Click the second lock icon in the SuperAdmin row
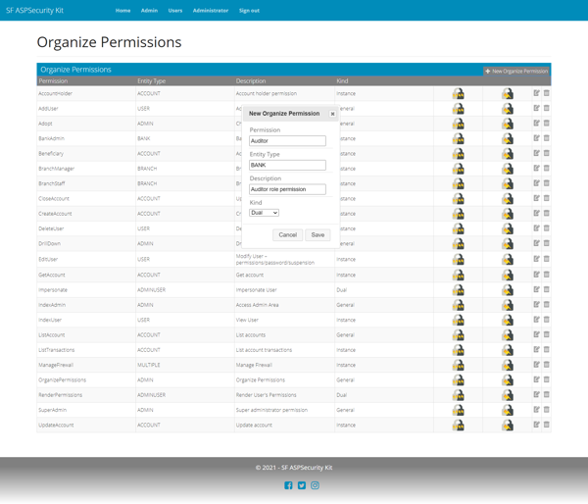Image resolution: width=588 pixels, height=504 pixels. tap(508, 411)
